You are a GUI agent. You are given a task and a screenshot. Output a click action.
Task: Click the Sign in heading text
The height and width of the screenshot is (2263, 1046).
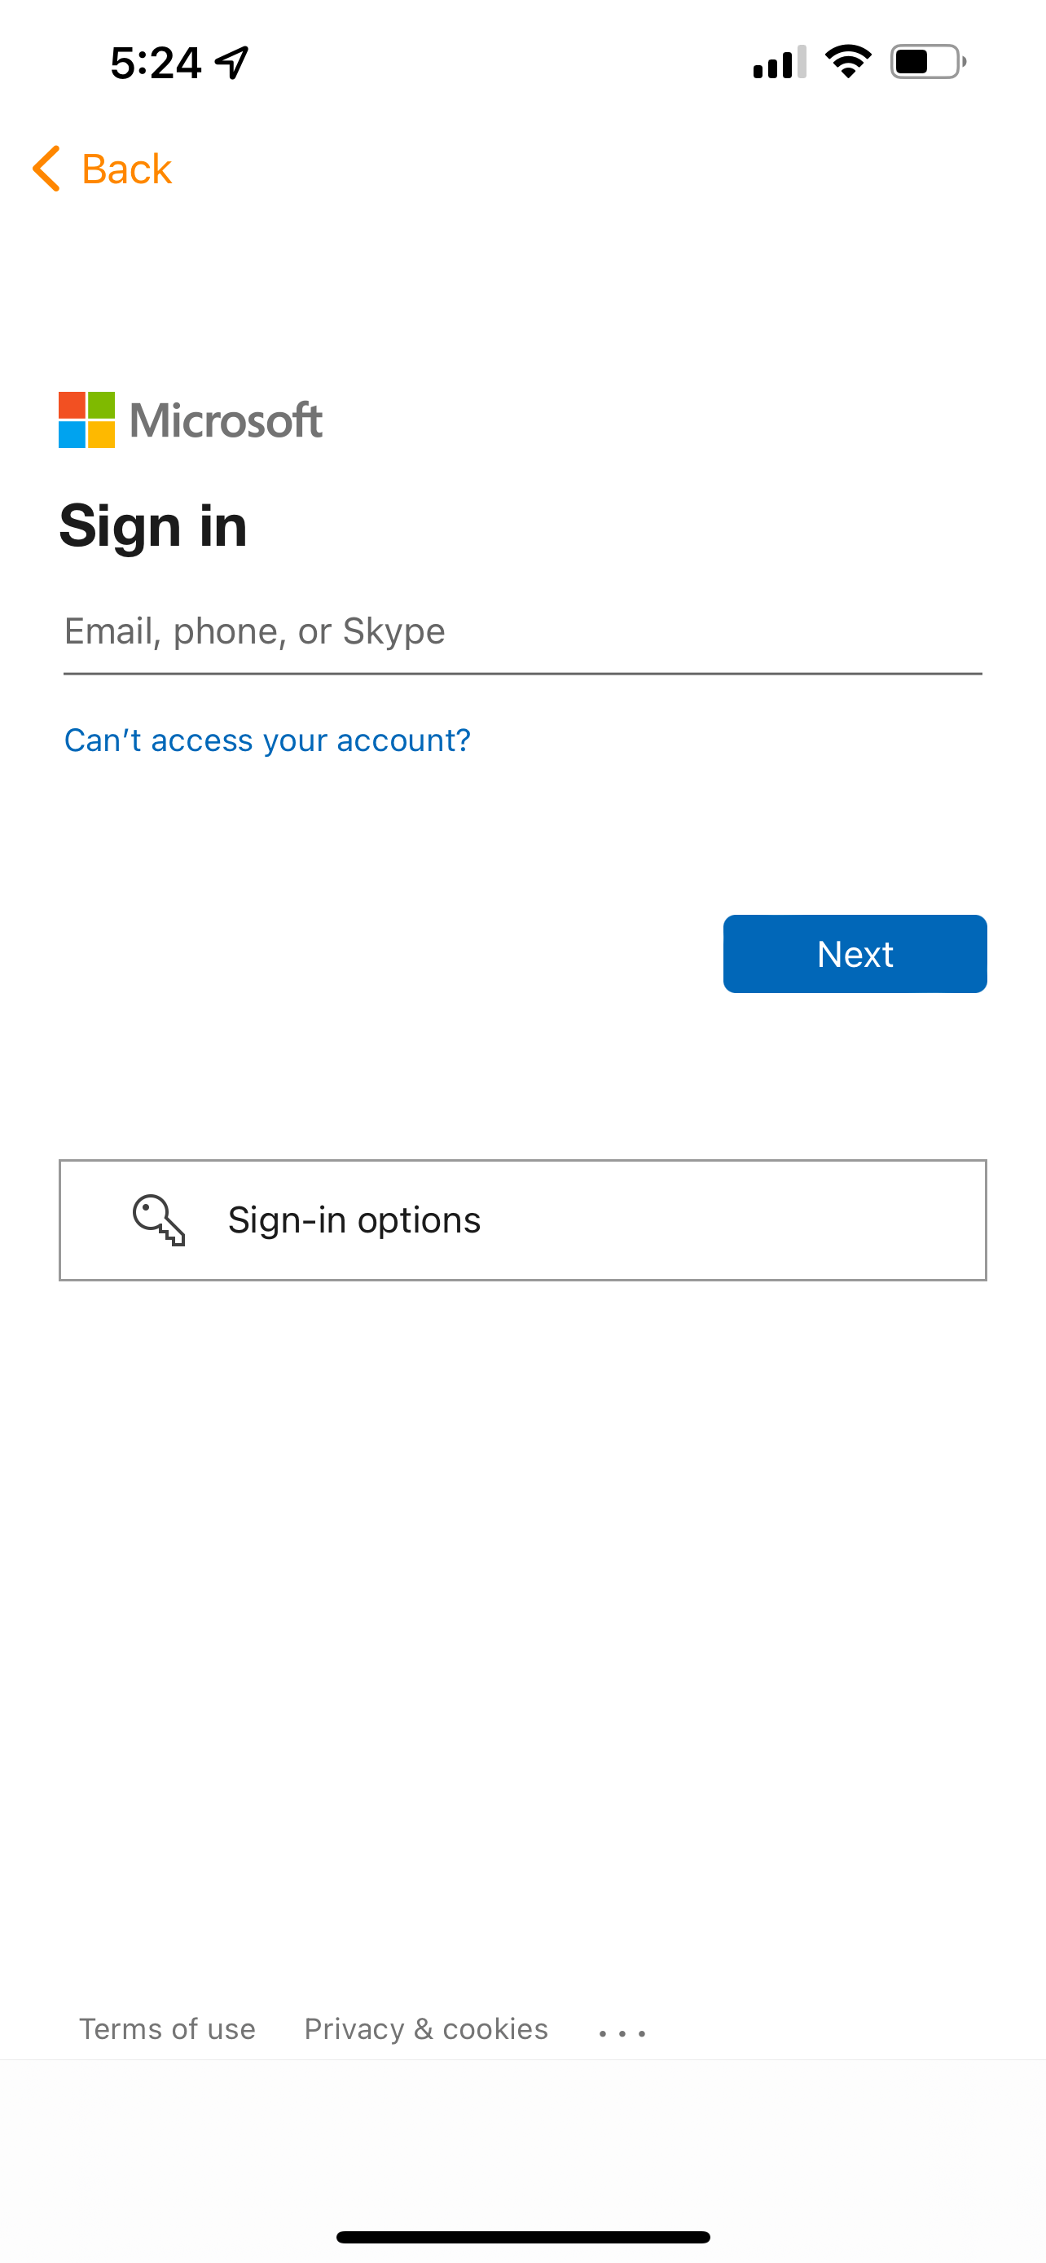[154, 526]
